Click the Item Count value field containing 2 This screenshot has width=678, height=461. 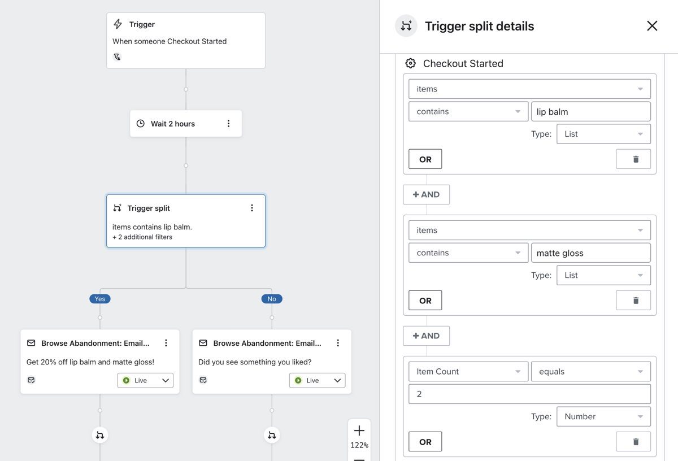click(529, 394)
